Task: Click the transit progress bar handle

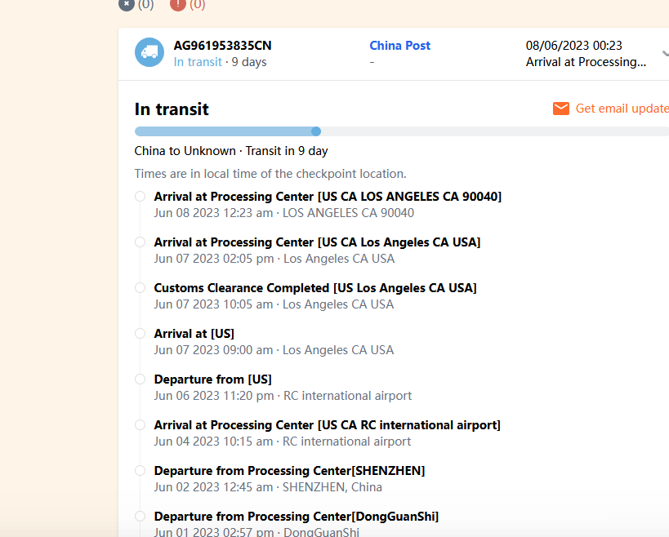Action: (x=316, y=131)
